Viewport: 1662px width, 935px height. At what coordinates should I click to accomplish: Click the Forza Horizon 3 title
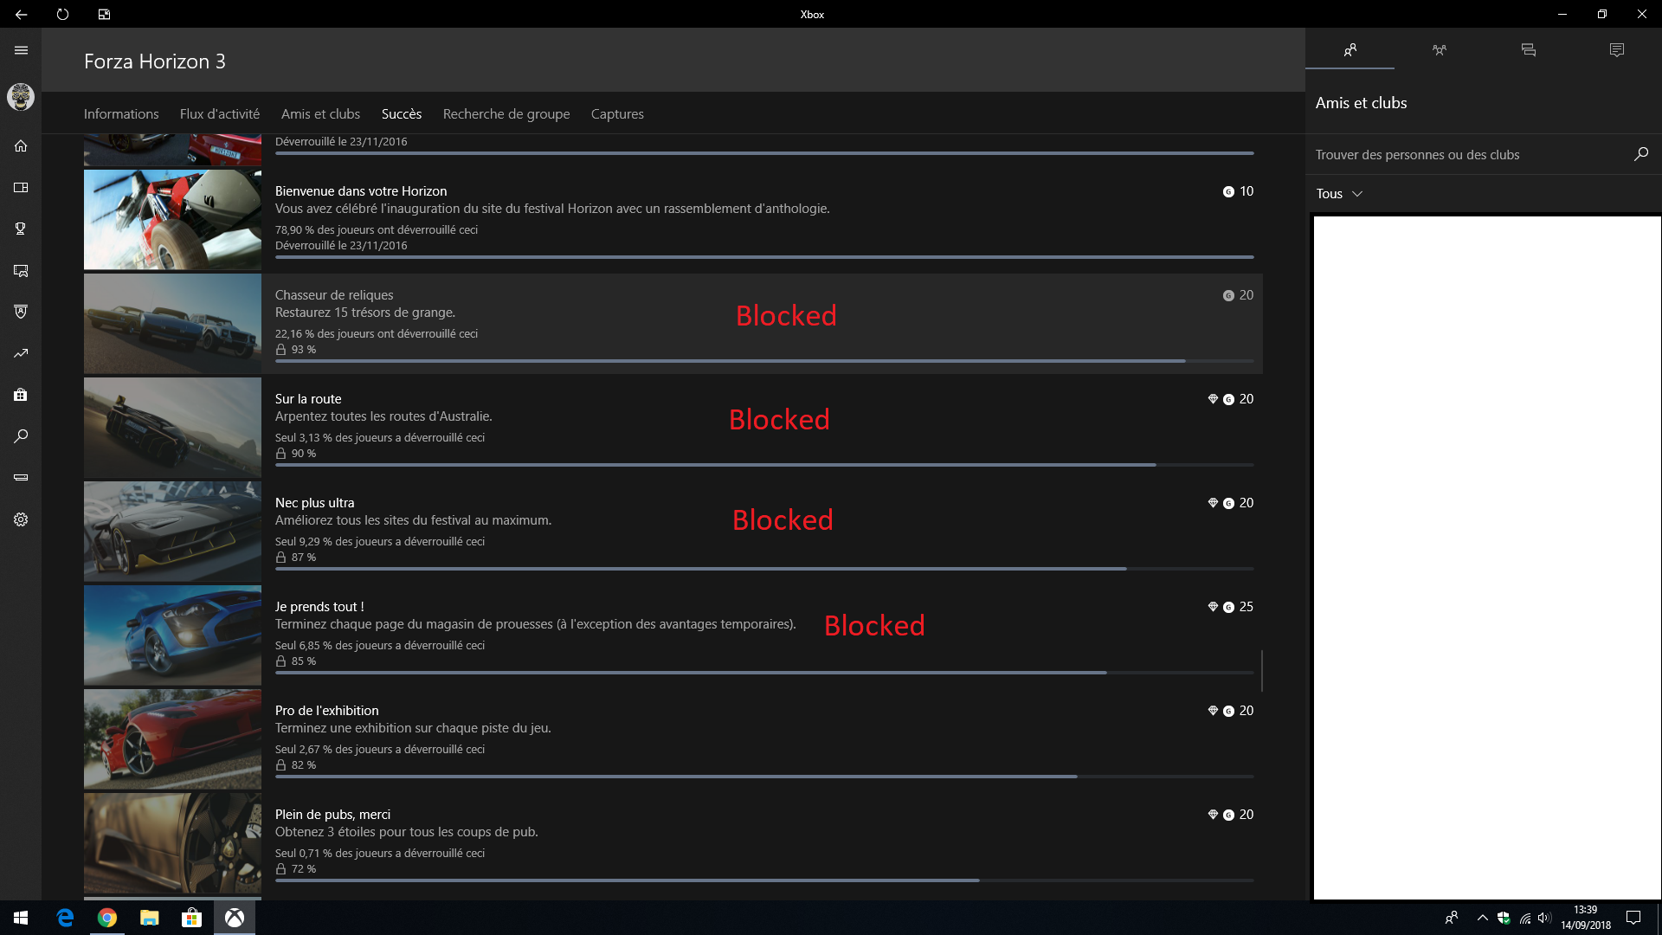[155, 61]
